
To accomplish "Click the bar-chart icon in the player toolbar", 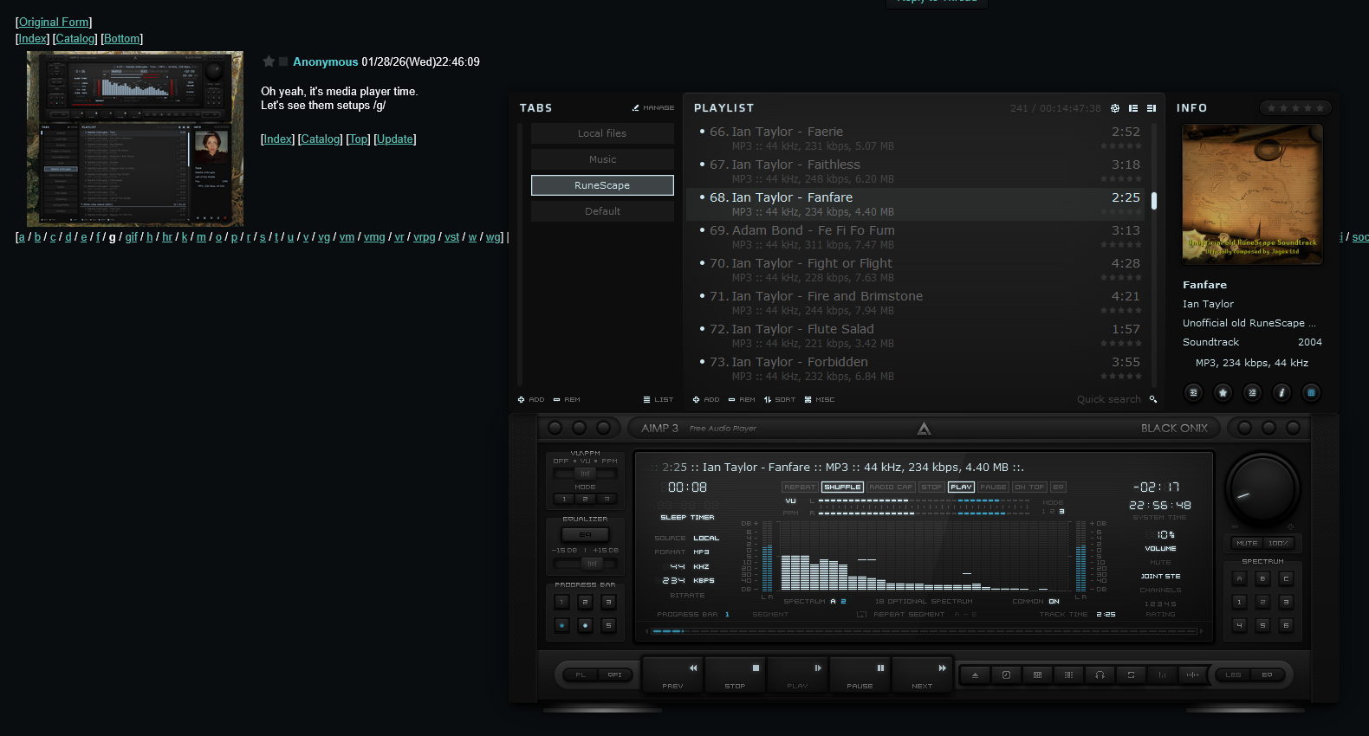I will coord(1162,675).
